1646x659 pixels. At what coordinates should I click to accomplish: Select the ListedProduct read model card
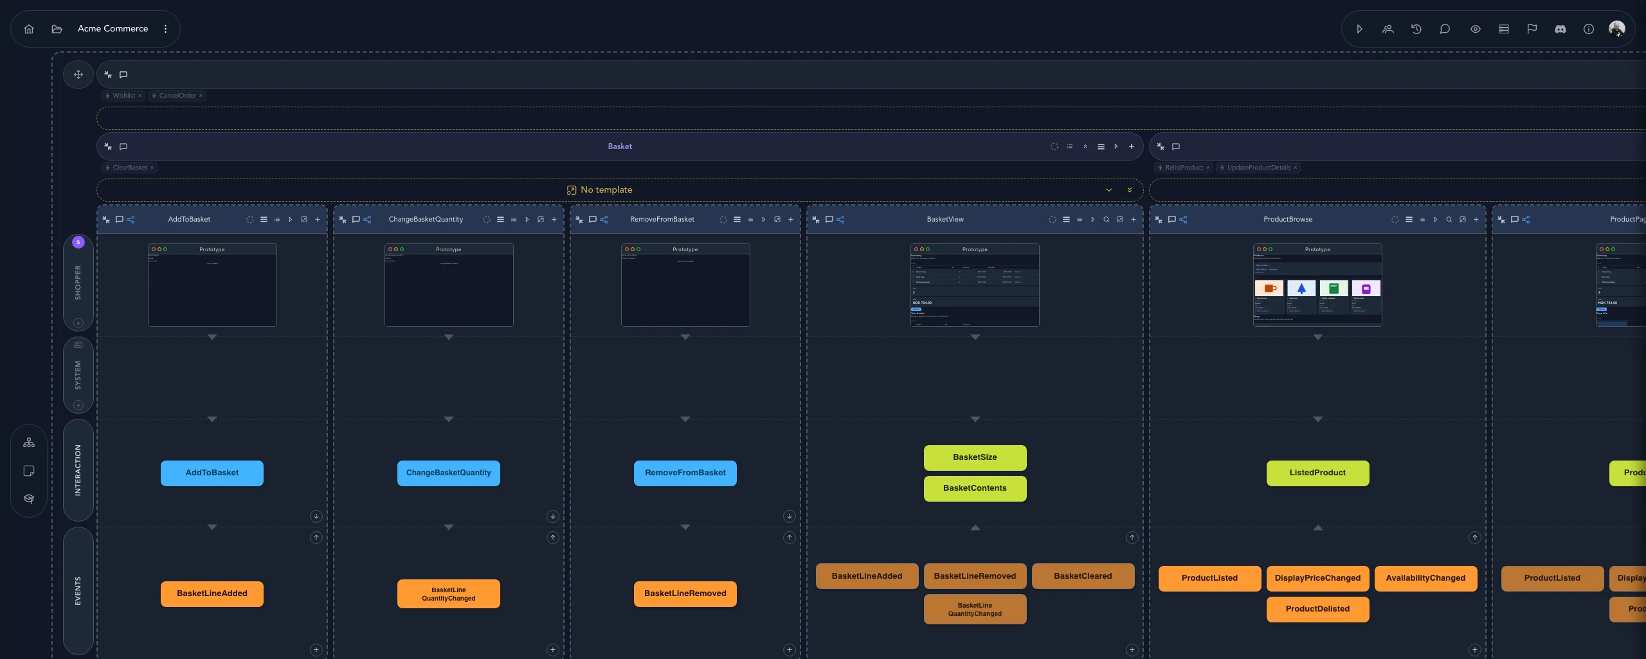[x=1318, y=473]
